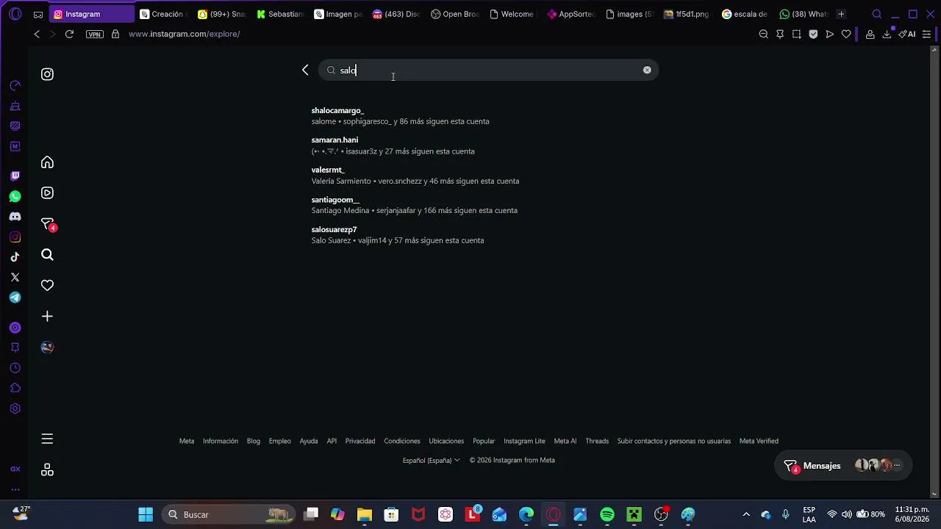941x529 pixels.
Task: Open Telegram in the Opera GX sidebar
Action: pos(15,298)
